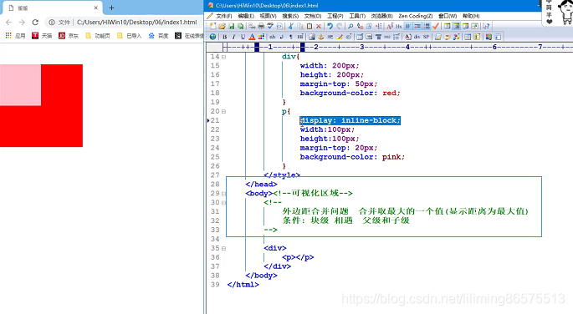Close the current browser tab
This screenshot has width=573, height=314.
[95, 8]
